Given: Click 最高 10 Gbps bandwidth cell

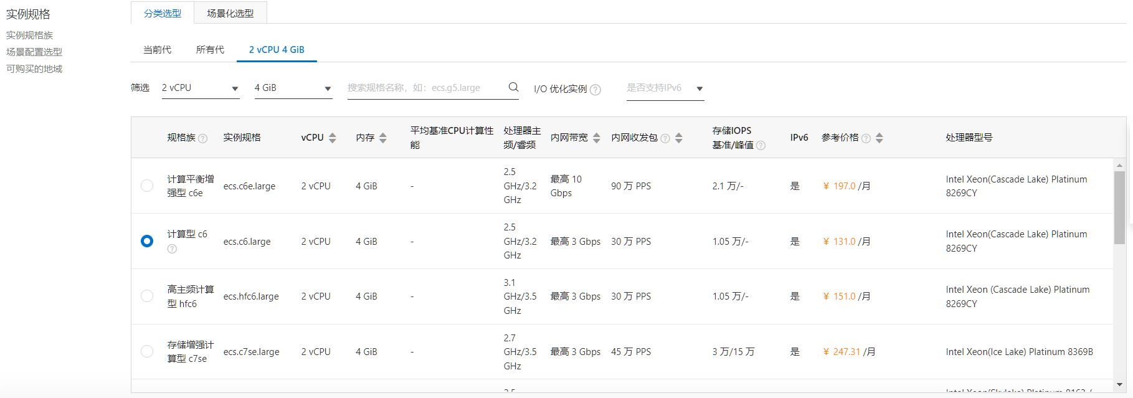Looking at the screenshot, I should (566, 186).
